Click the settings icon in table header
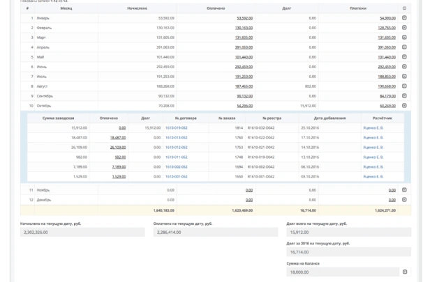Viewport: 430px width, 282px height. [x=404, y=8]
